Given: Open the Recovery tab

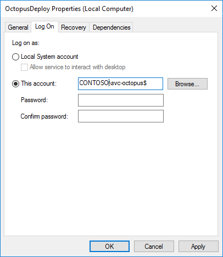Looking at the screenshot, I should [74, 27].
